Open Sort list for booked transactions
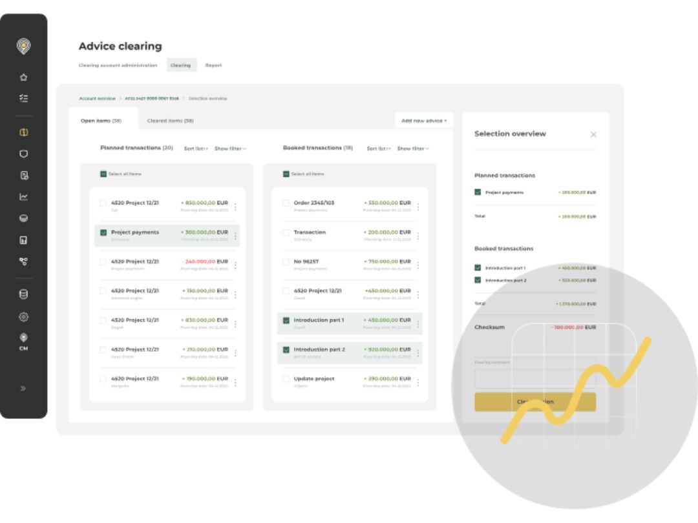This screenshot has width=698, height=523. coord(378,149)
